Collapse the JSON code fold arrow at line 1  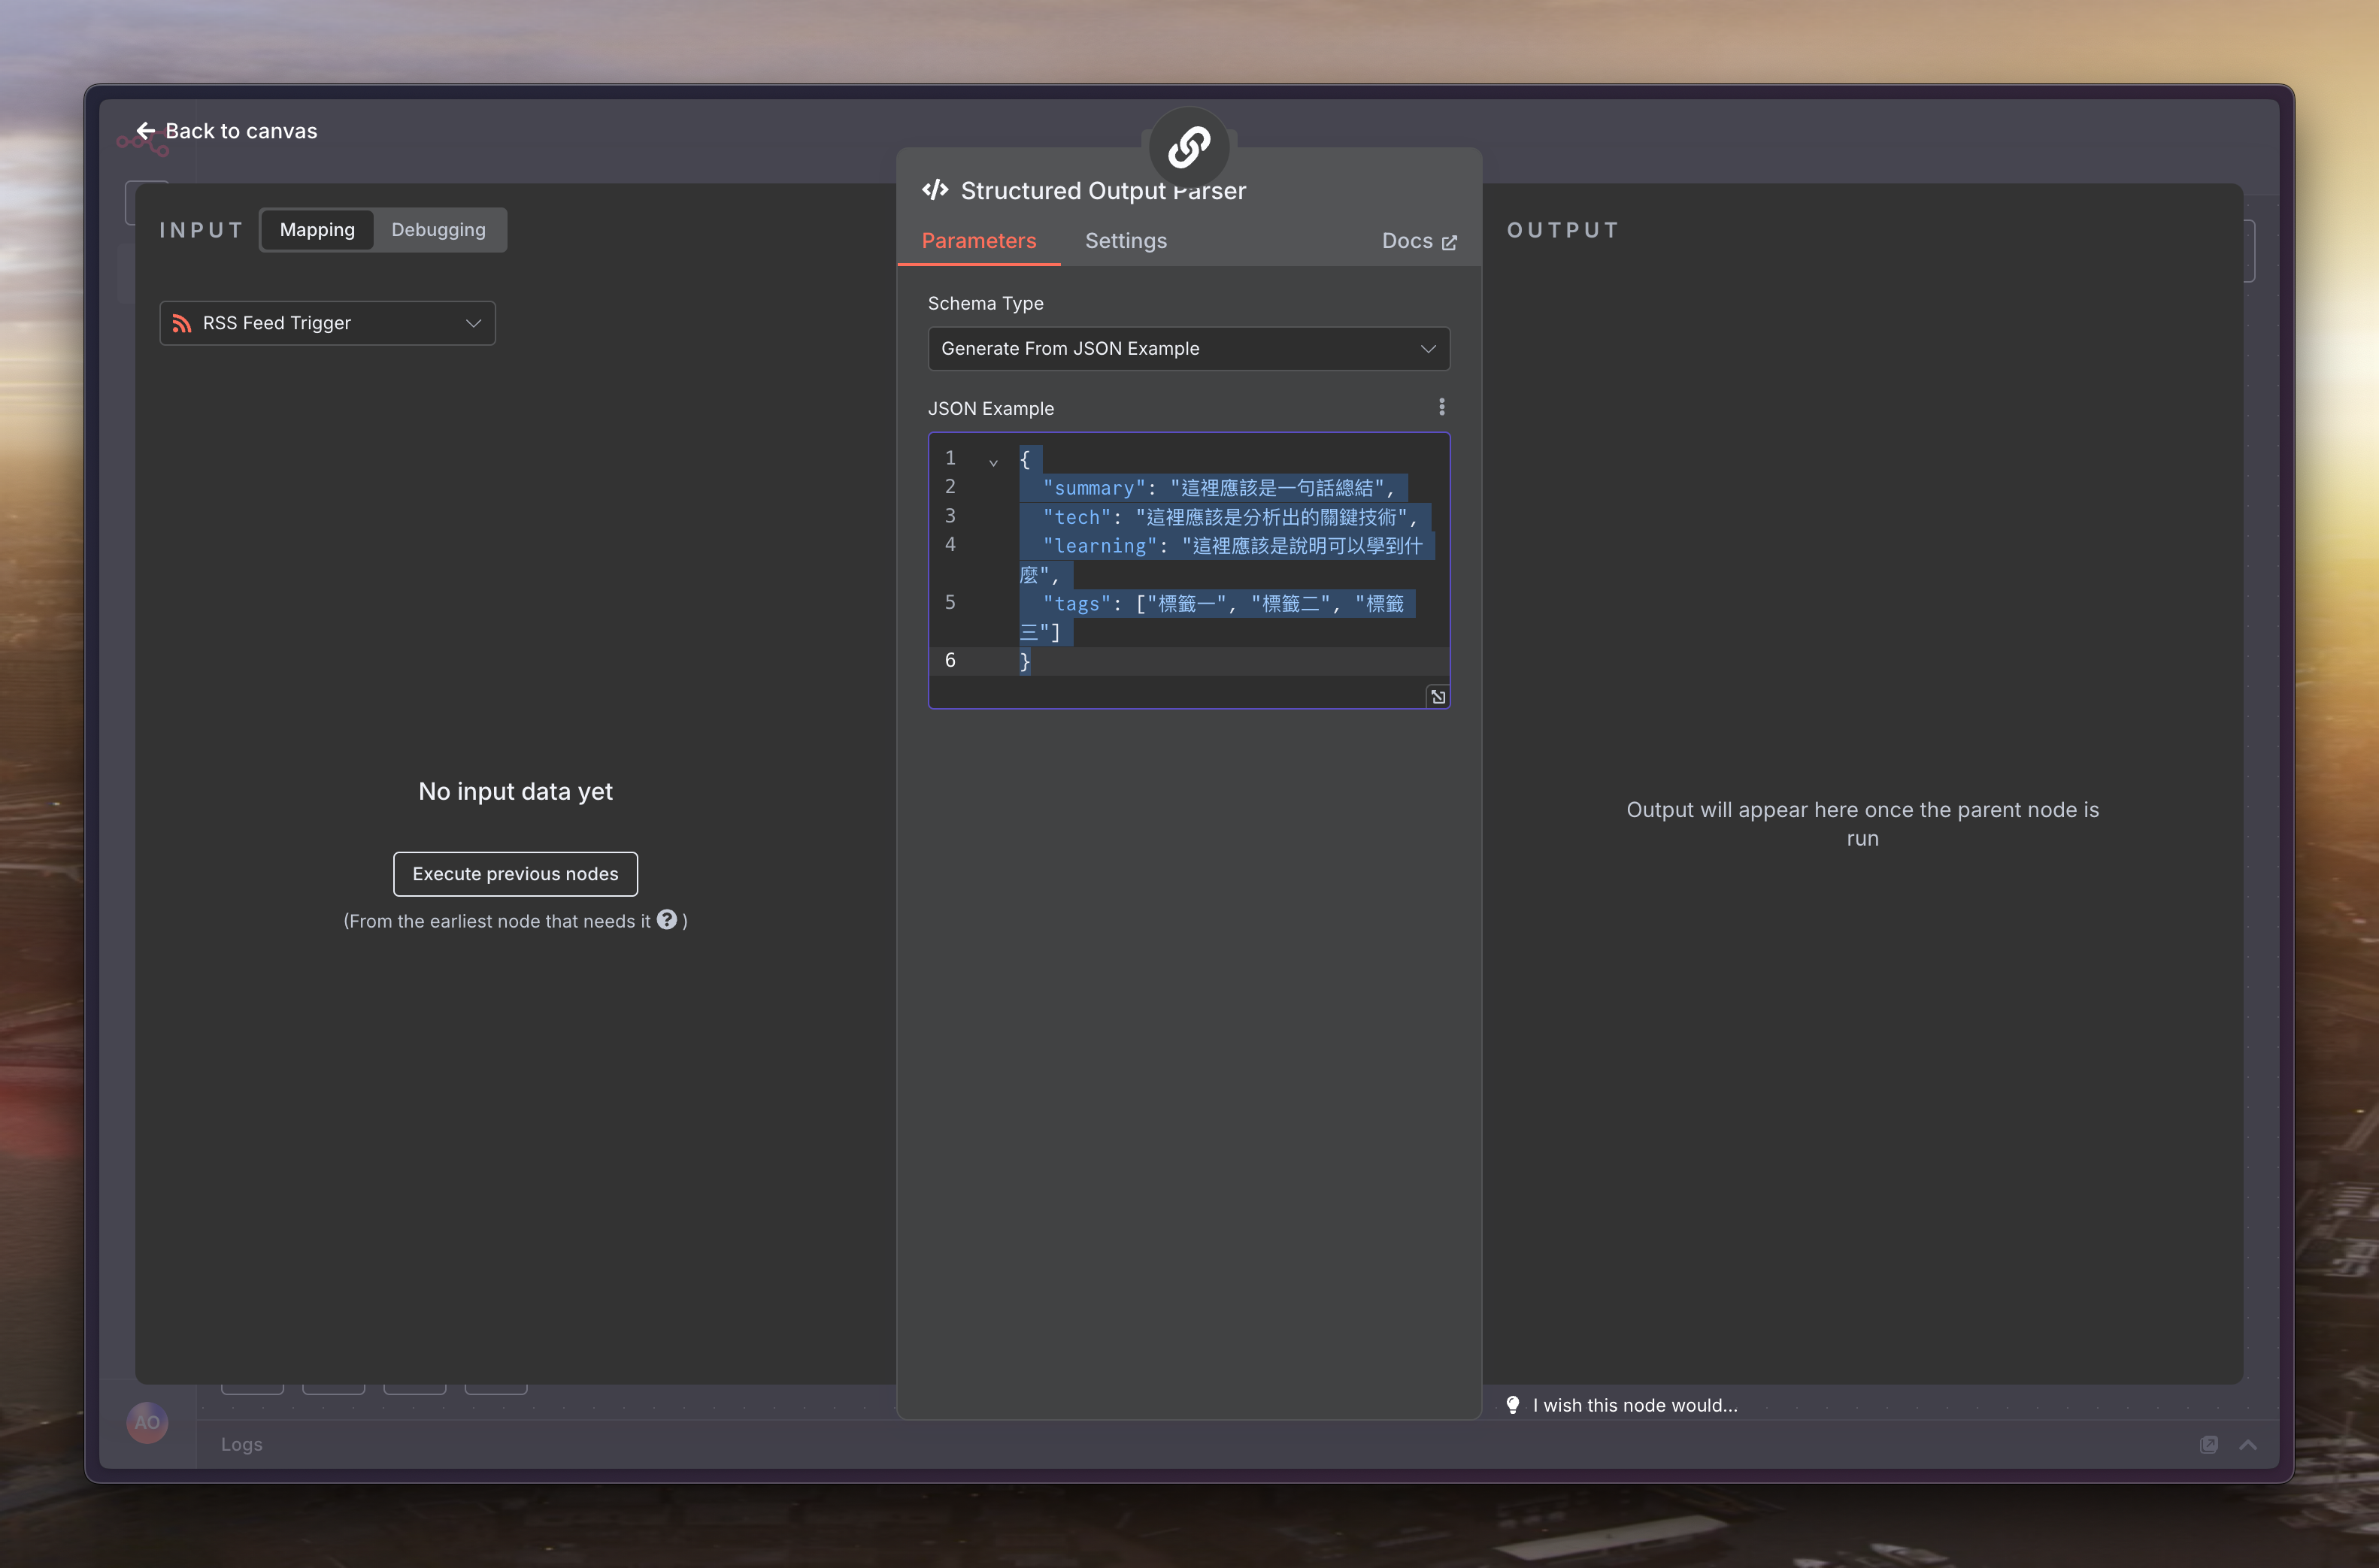pyautogui.click(x=993, y=462)
